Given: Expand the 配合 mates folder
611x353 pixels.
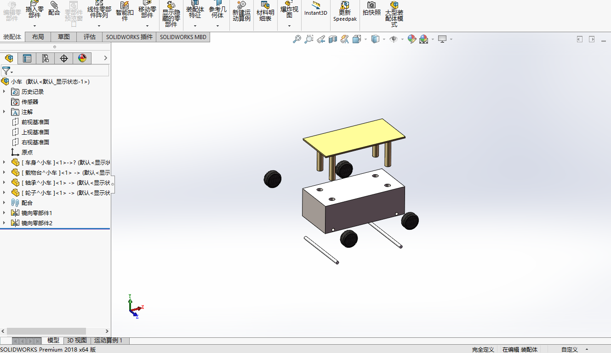Looking at the screenshot, I should [4, 203].
